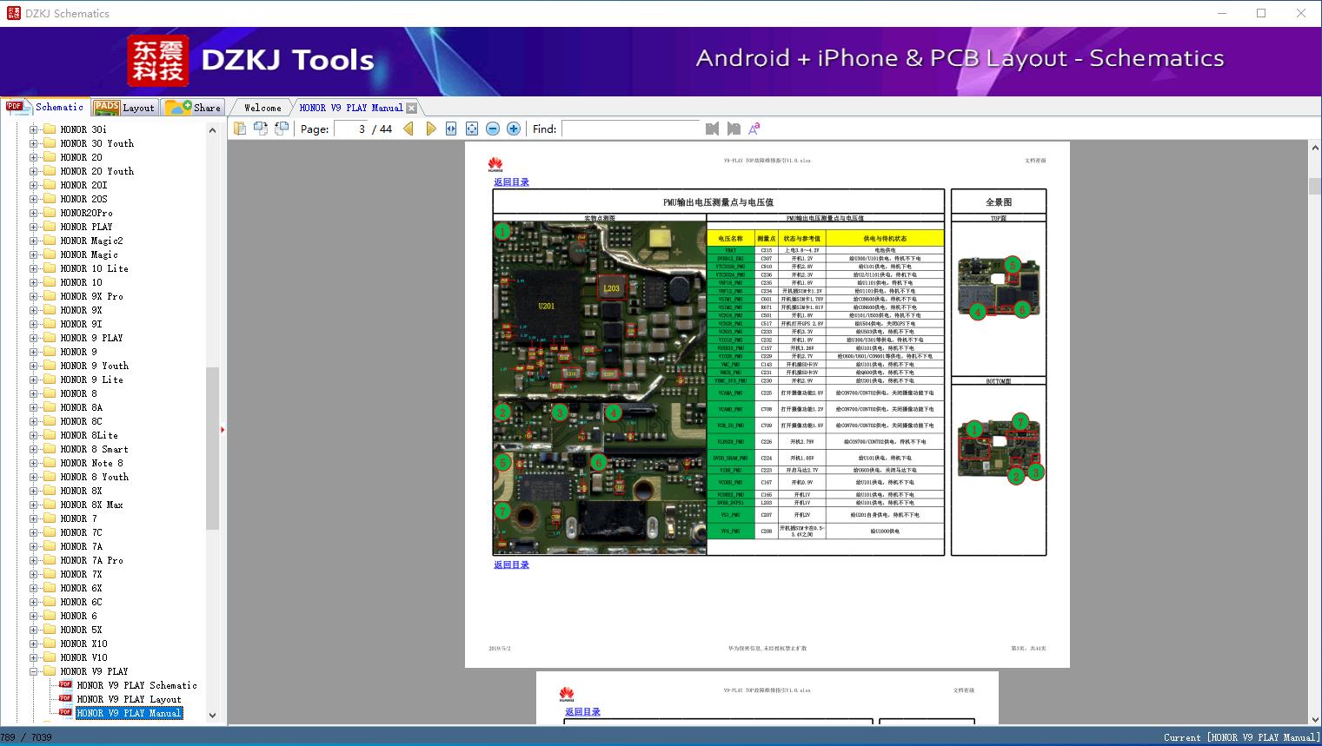Image resolution: width=1322 pixels, height=746 pixels.
Task: Toggle the match case icon
Action: (x=754, y=129)
